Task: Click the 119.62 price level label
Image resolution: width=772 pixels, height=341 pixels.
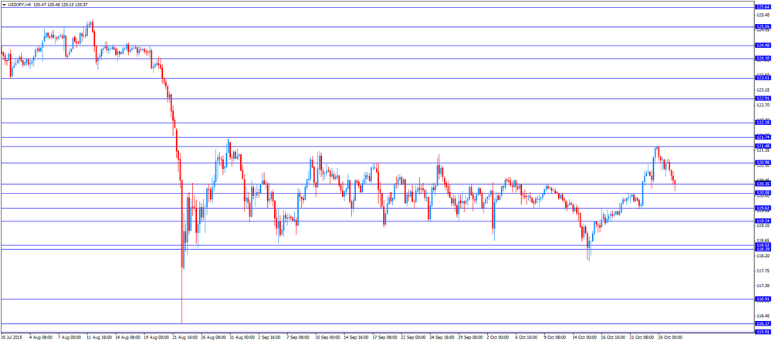Action: 764,208
